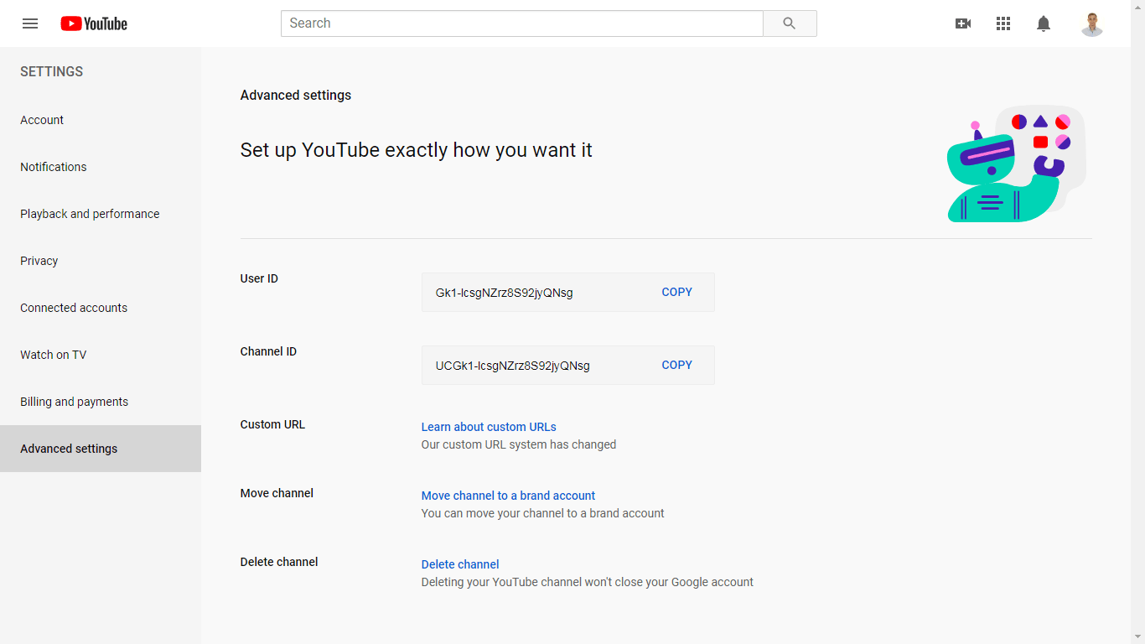The image size is (1145, 644).
Task: Copy the User ID
Action: pyautogui.click(x=676, y=293)
